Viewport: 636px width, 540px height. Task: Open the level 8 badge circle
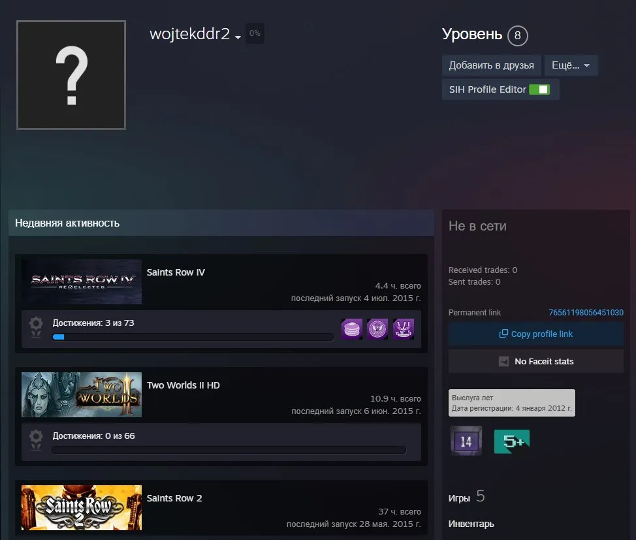click(x=518, y=36)
